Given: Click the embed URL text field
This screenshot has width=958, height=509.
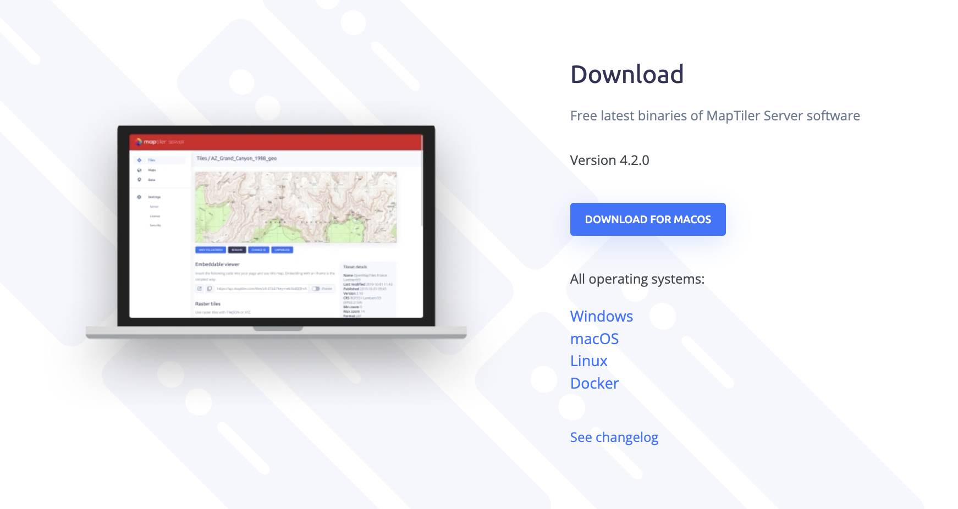Looking at the screenshot, I should 261,289.
